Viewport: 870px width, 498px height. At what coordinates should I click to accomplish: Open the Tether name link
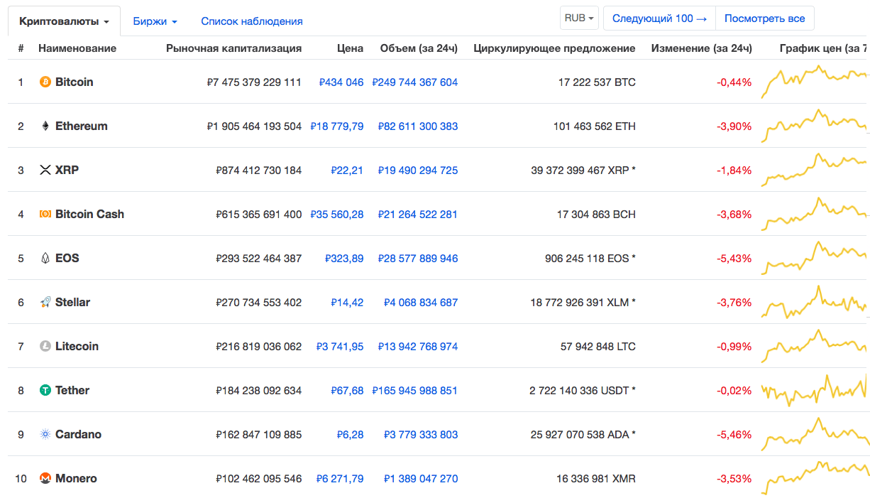point(72,391)
